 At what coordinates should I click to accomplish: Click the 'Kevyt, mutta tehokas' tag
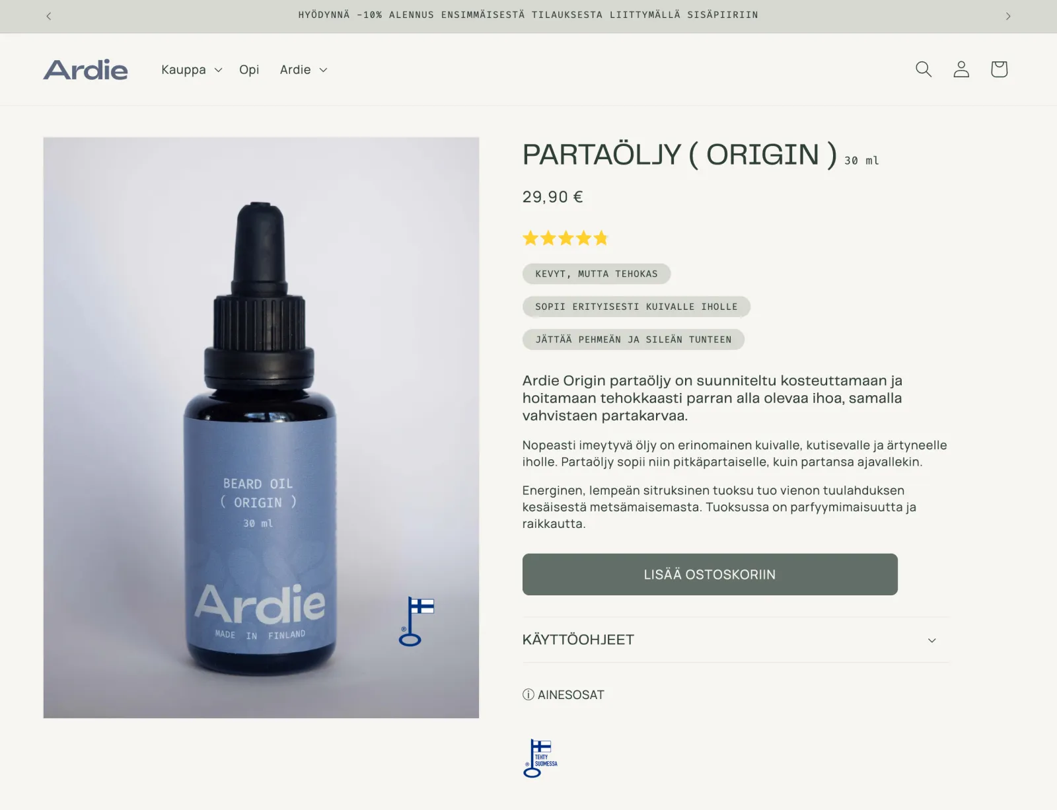[x=597, y=274]
